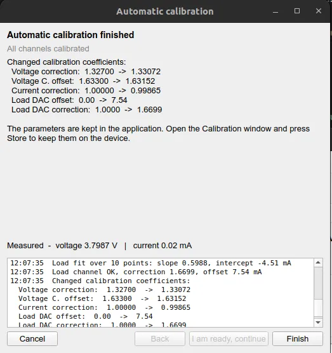Click the log scrollbar down arrow

point(318,323)
